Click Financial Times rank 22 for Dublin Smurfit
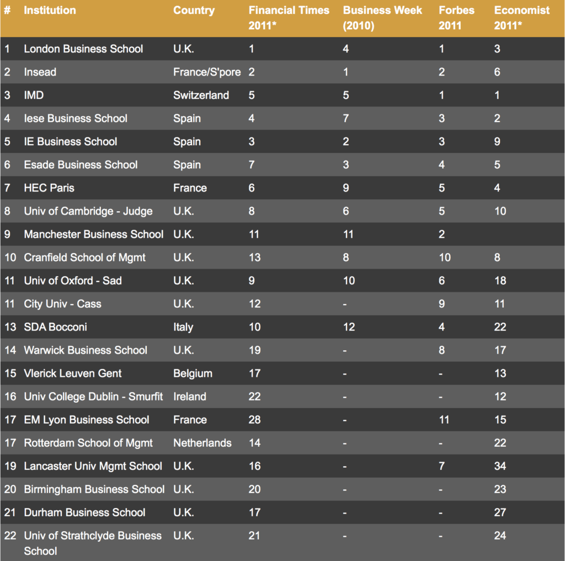565x561 pixels. click(x=254, y=397)
